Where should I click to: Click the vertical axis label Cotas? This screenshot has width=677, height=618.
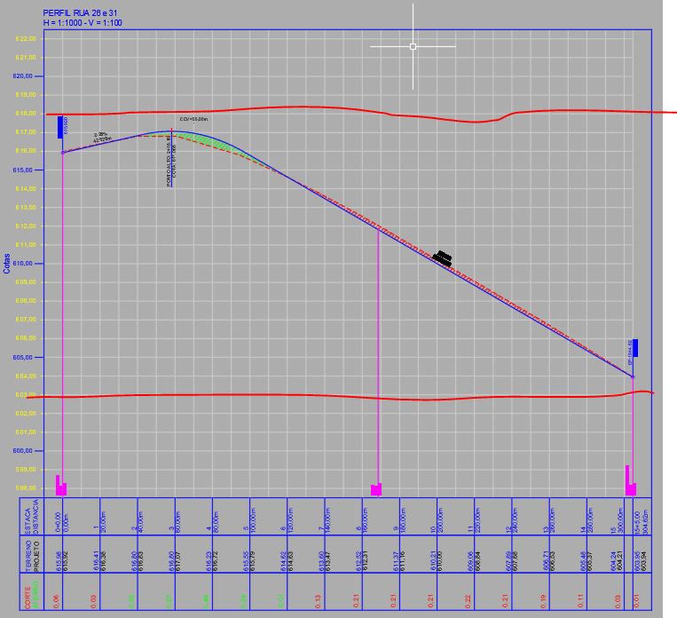coord(6,263)
